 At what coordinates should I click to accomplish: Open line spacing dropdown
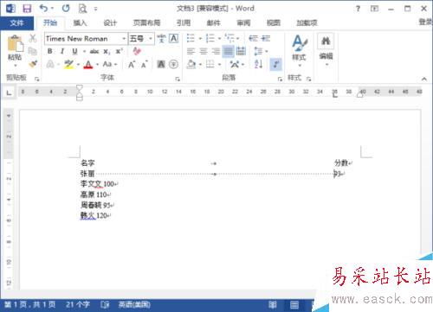[261, 51]
